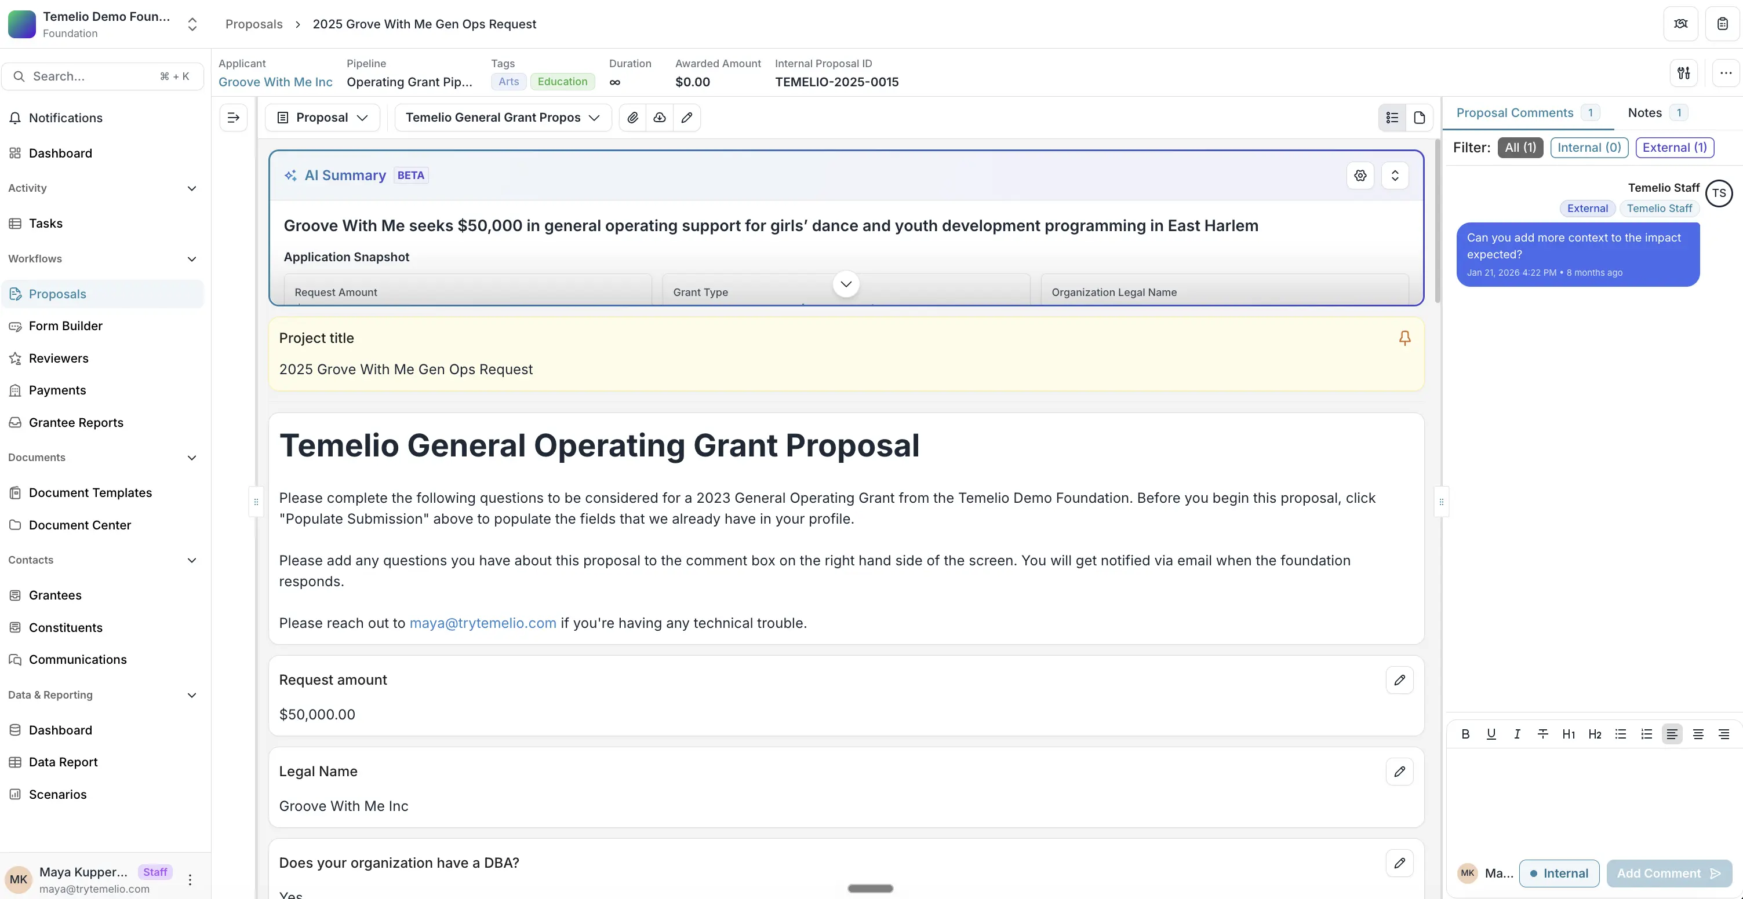The width and height of the screenshot is (1743, 899).
Task: Switch to the Proposal Comments tab
Action: [x=1528, y=113]
